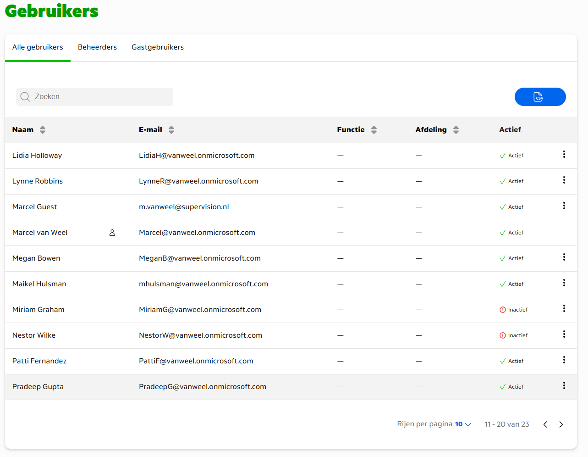Sort the list by Functie
588x457 pixels.
point(374,130)
